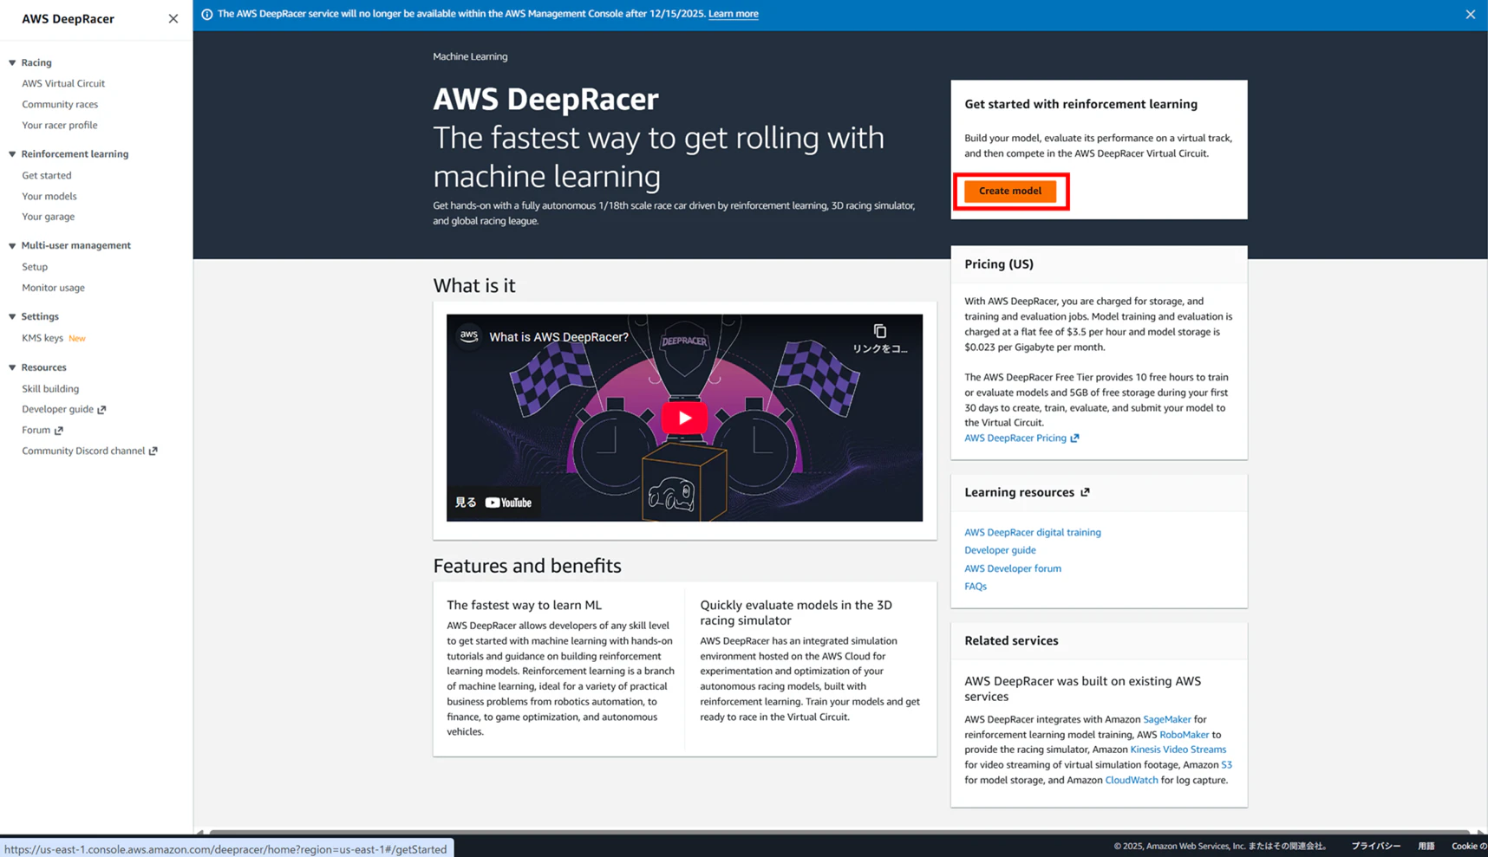Close the AWS DeepRacer sidebar panel
The height and width of the screenshot is (857, 1488).
point(173,18)
